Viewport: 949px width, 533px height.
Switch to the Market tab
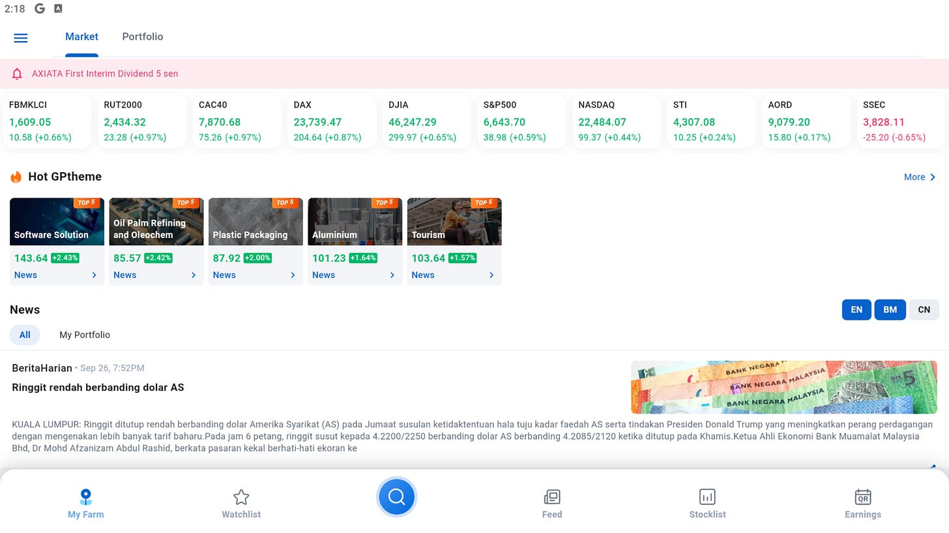[81, 37]
